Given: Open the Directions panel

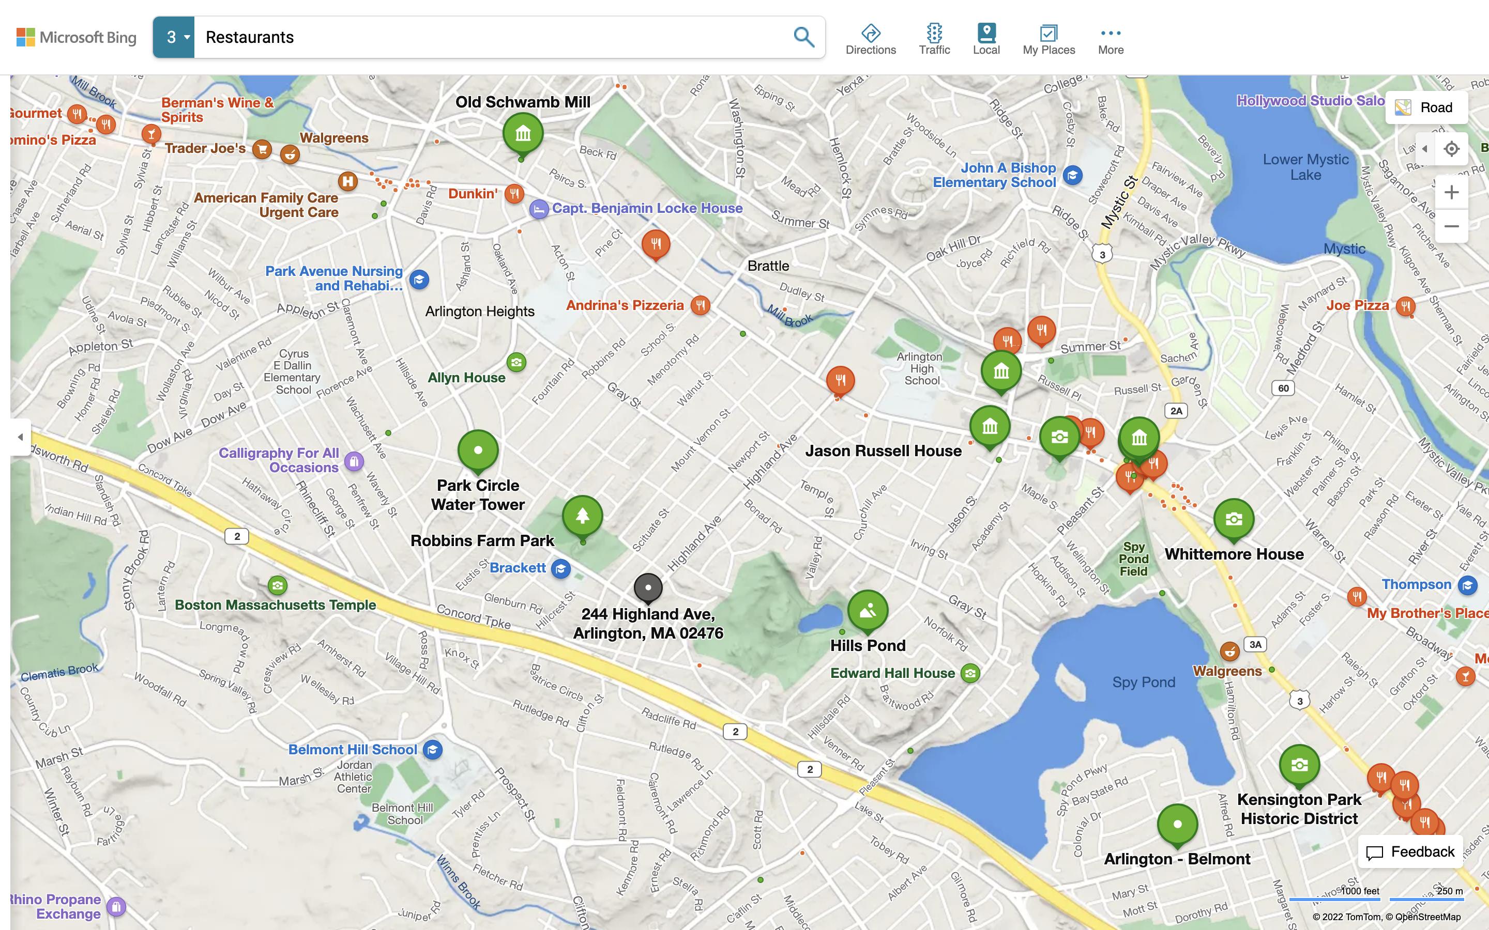Looking at the screenshot, I should [870, 39].
